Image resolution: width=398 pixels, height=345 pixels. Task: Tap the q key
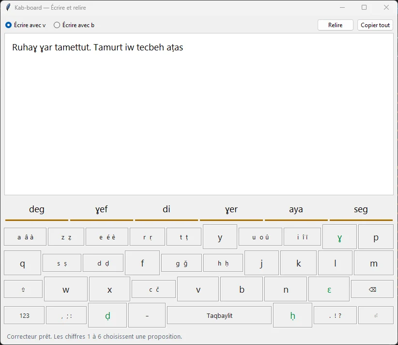pos(23,263)
